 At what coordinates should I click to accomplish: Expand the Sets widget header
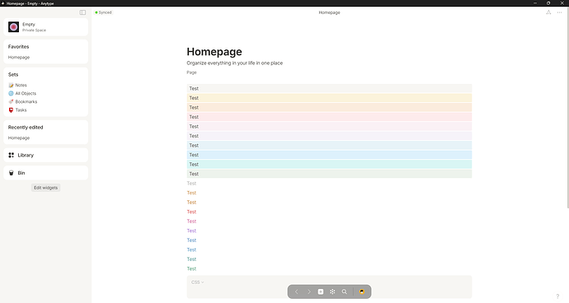(13, 75)
